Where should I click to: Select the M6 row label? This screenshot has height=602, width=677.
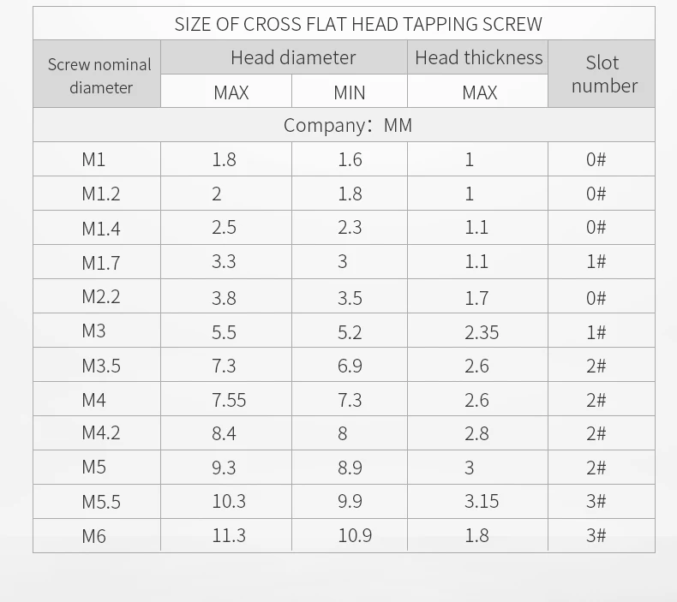(93, 536)
